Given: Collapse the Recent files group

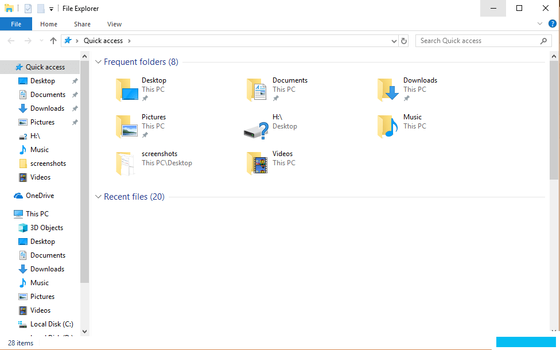Looking at the screenshot, I should (x=98, y=197).
